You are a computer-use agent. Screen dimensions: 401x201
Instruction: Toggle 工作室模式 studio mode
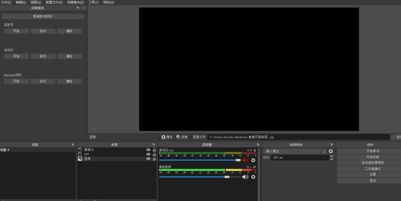373,169
